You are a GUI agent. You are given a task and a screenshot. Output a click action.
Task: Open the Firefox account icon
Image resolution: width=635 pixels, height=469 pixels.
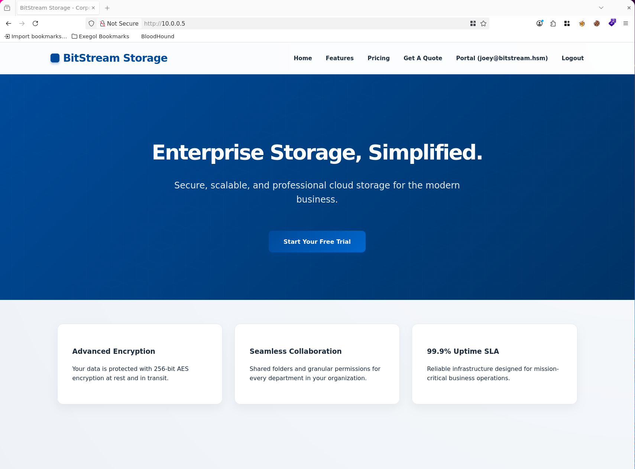(x=540, y=23)
